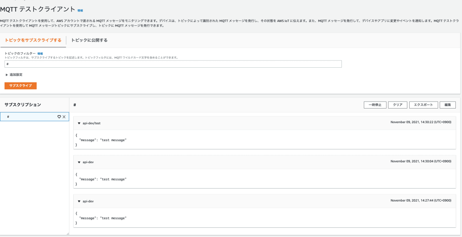Screen dimensions: 462x237
Task: Open 情報 link beside トピックのフィルター
Action: click(40, 53)
